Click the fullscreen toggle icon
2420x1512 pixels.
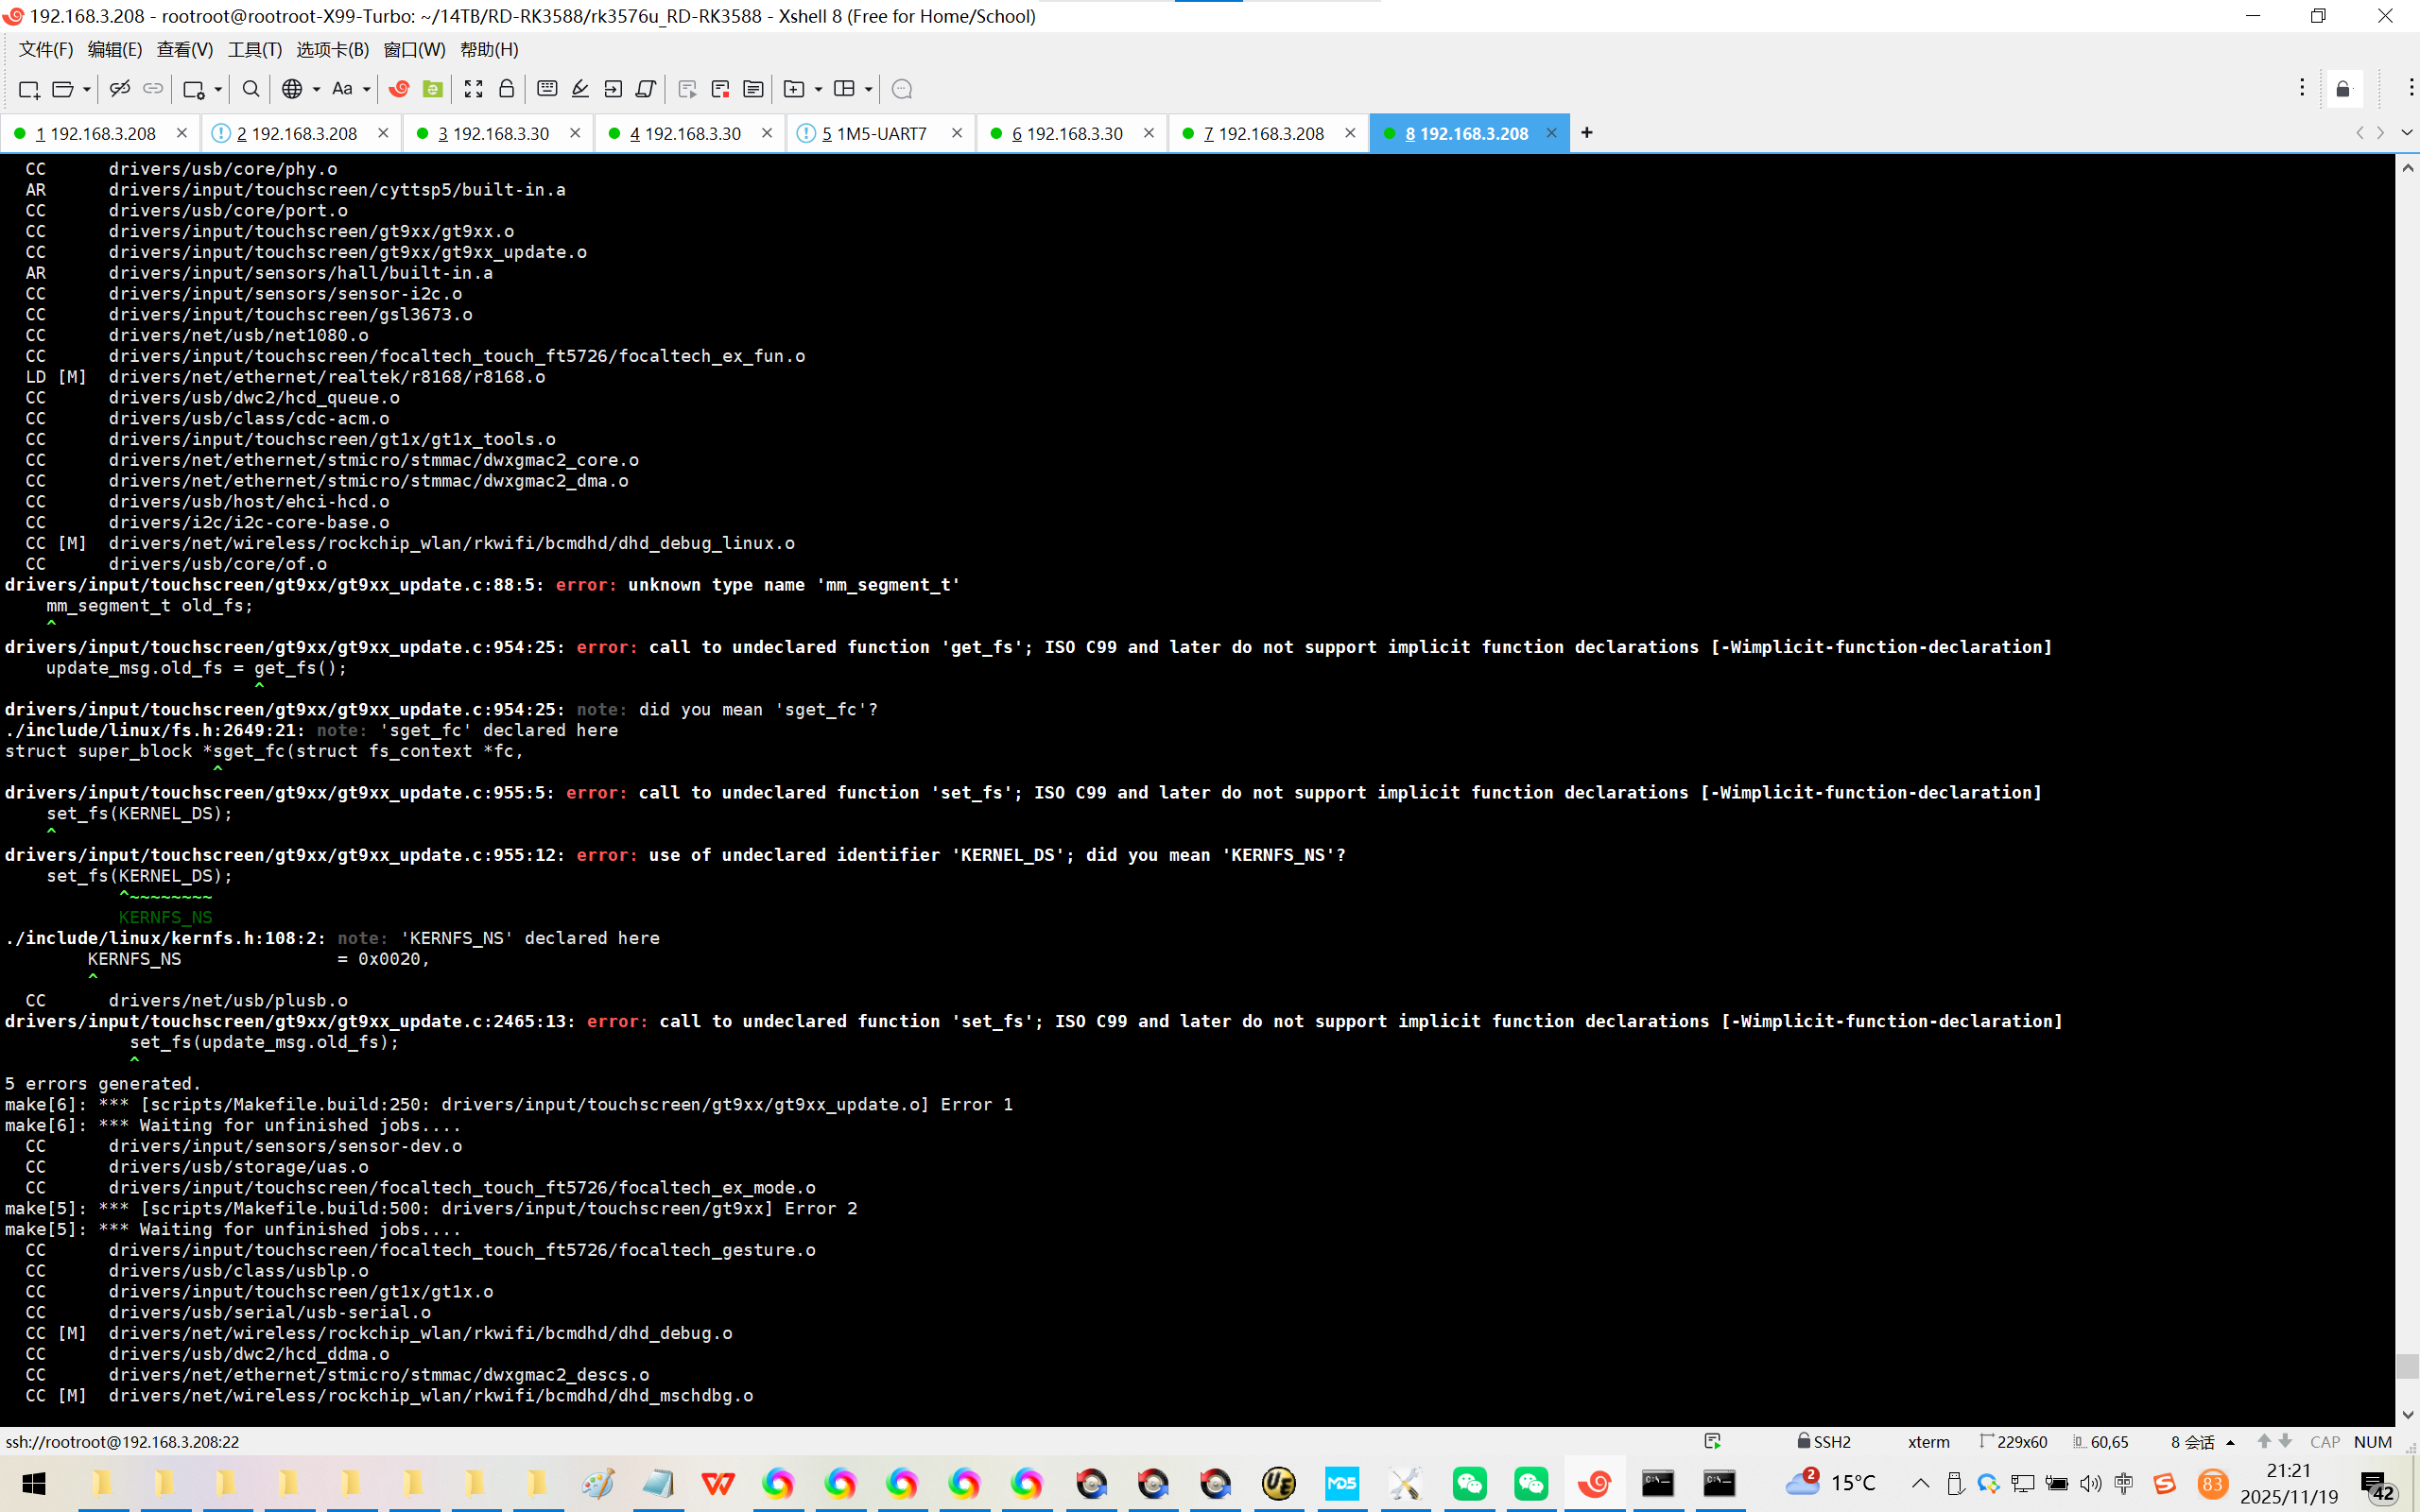click(x=474, y=89)
